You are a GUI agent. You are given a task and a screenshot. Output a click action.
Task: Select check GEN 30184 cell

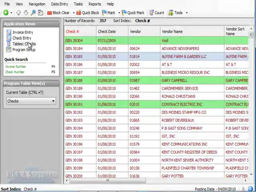coord(80,49)
